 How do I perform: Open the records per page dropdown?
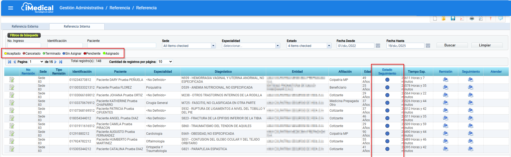pyautogui.click(x=165, y=62)
